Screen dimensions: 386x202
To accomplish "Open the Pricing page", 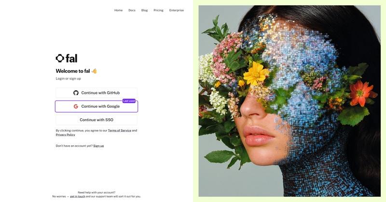I will 159,10.
